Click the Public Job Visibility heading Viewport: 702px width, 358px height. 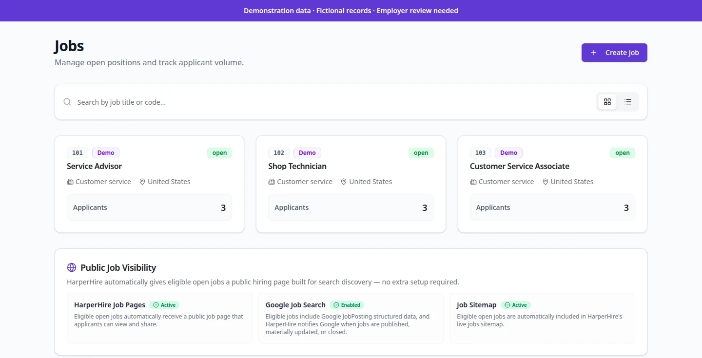[x=118, y=267]
